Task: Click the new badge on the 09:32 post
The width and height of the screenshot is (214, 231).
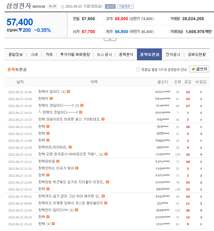Action: pos(103,196)
